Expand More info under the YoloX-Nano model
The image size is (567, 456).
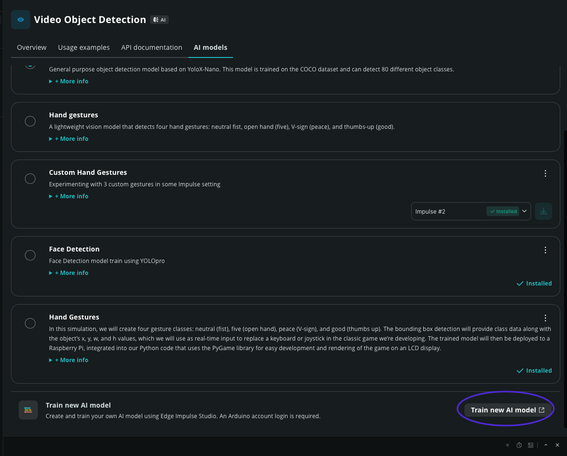click(69, 81)
